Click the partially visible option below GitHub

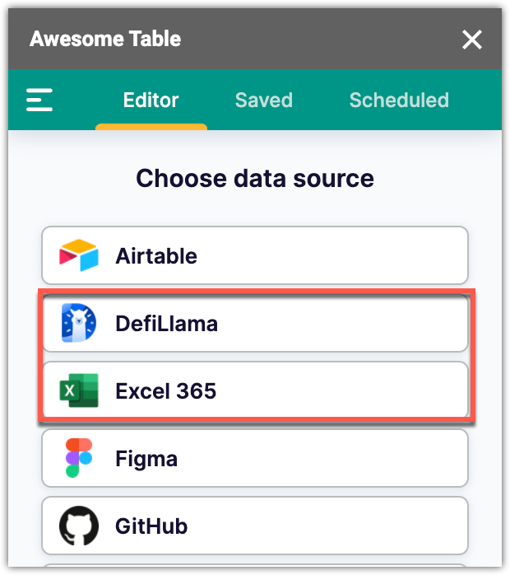point(255,568)
